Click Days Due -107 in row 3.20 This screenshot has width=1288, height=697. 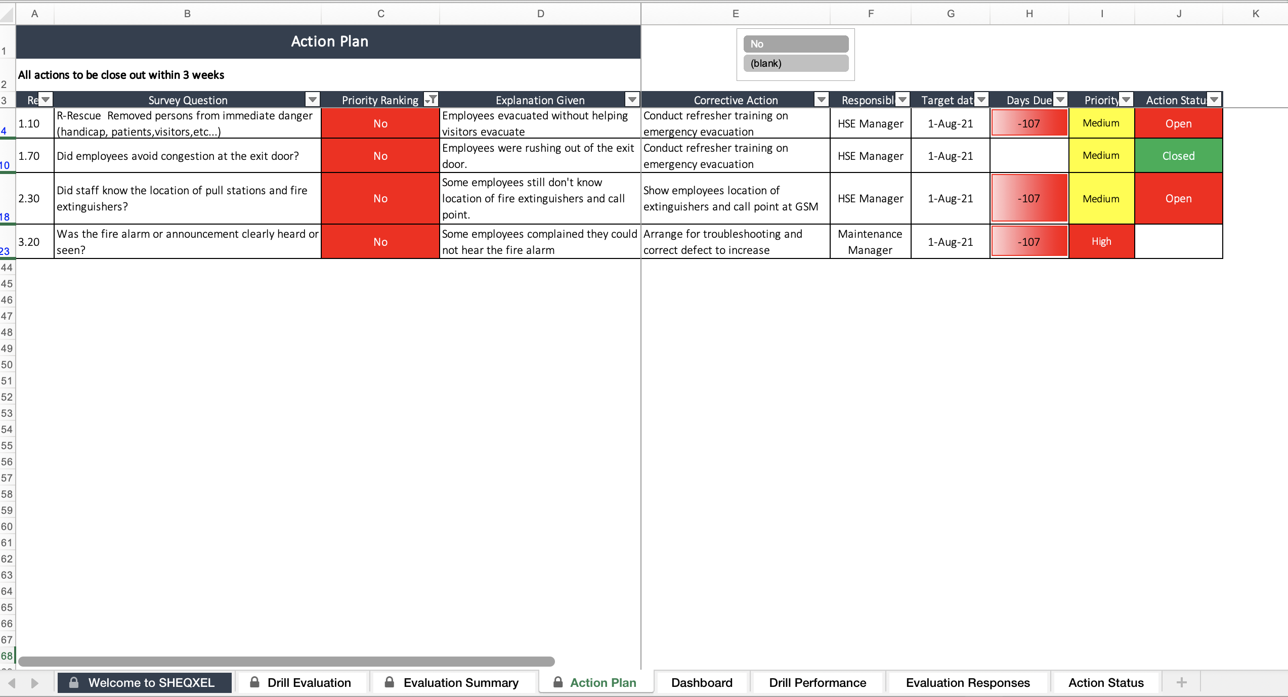pos(1029,242)
